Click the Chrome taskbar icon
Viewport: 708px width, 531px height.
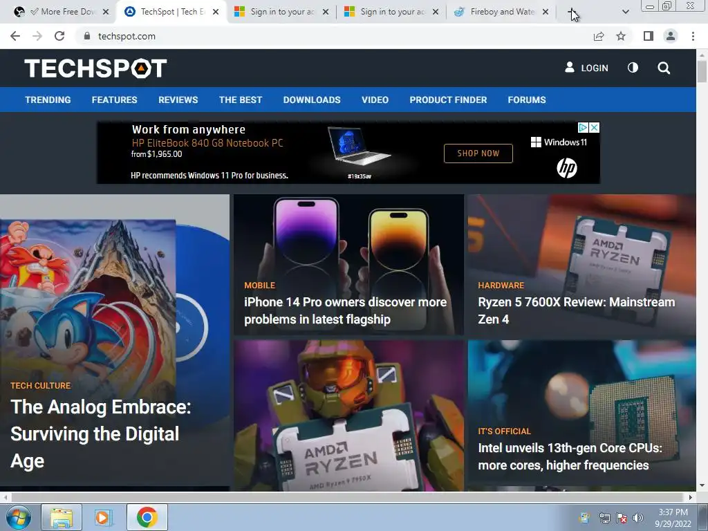pos(147,517)
